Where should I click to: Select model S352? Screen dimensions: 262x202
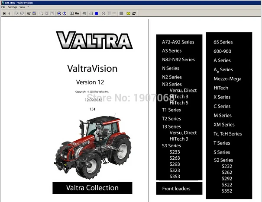(227, 191)
